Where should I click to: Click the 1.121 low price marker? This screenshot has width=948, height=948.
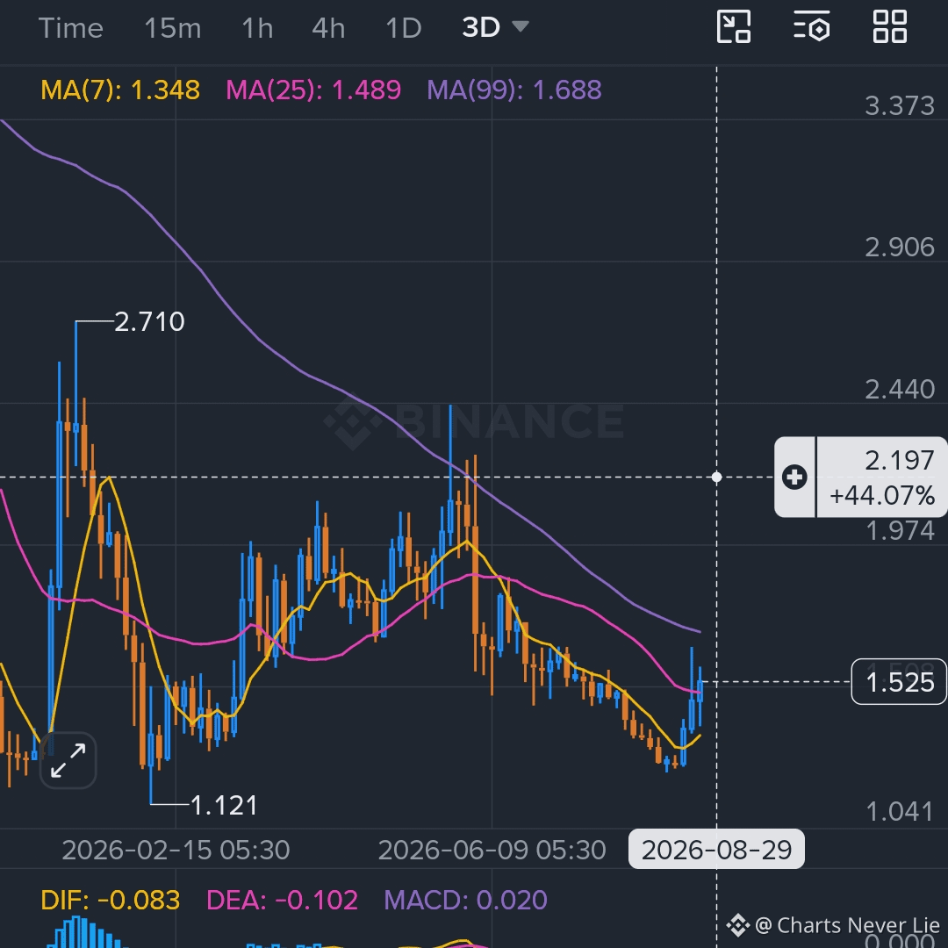click(224, 805)
